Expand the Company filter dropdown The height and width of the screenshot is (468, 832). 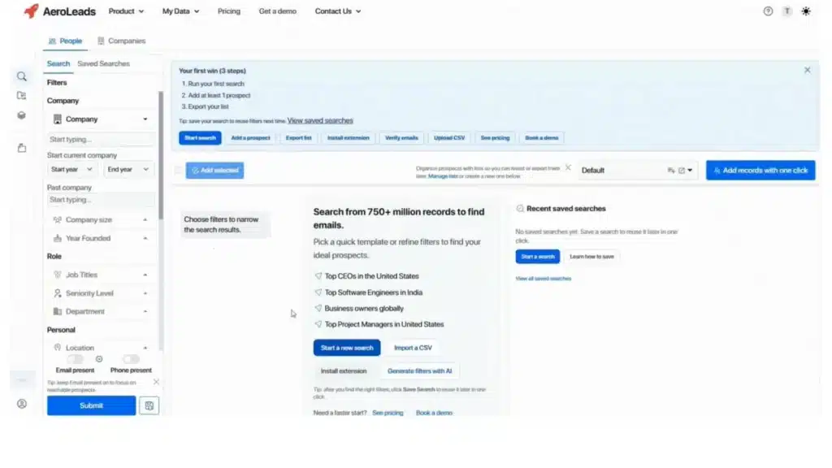(145, 119)
